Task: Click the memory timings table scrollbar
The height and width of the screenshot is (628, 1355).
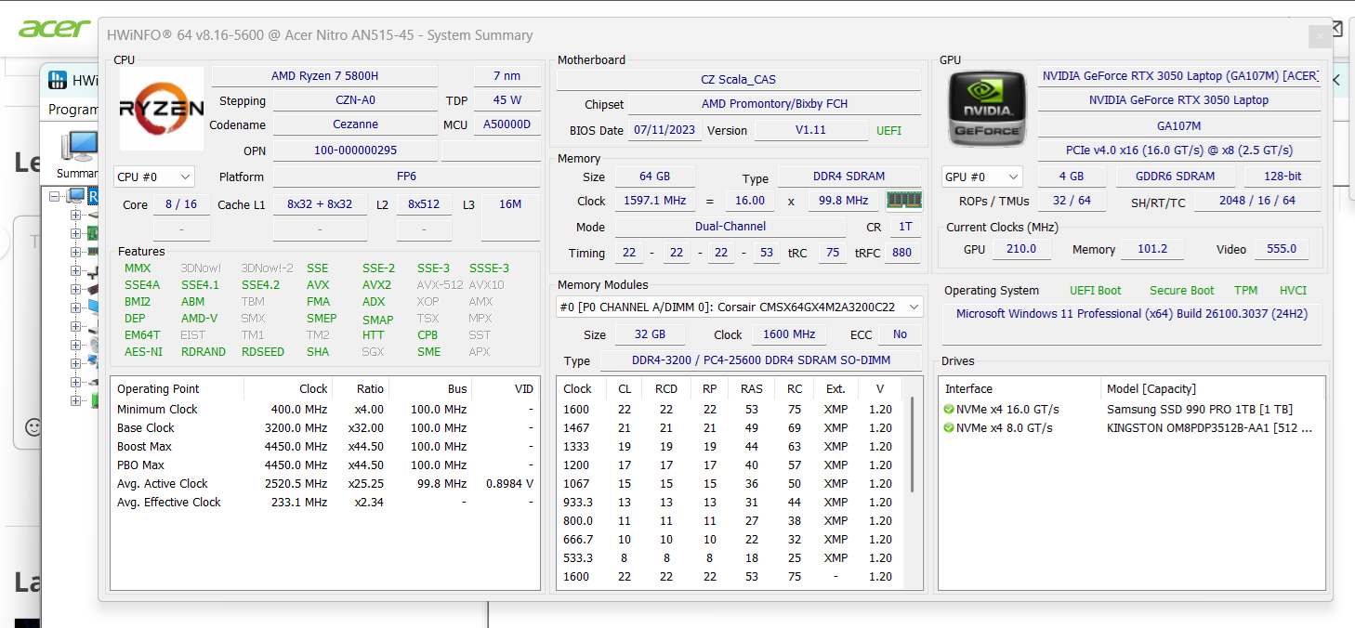Action: [912, 446]
